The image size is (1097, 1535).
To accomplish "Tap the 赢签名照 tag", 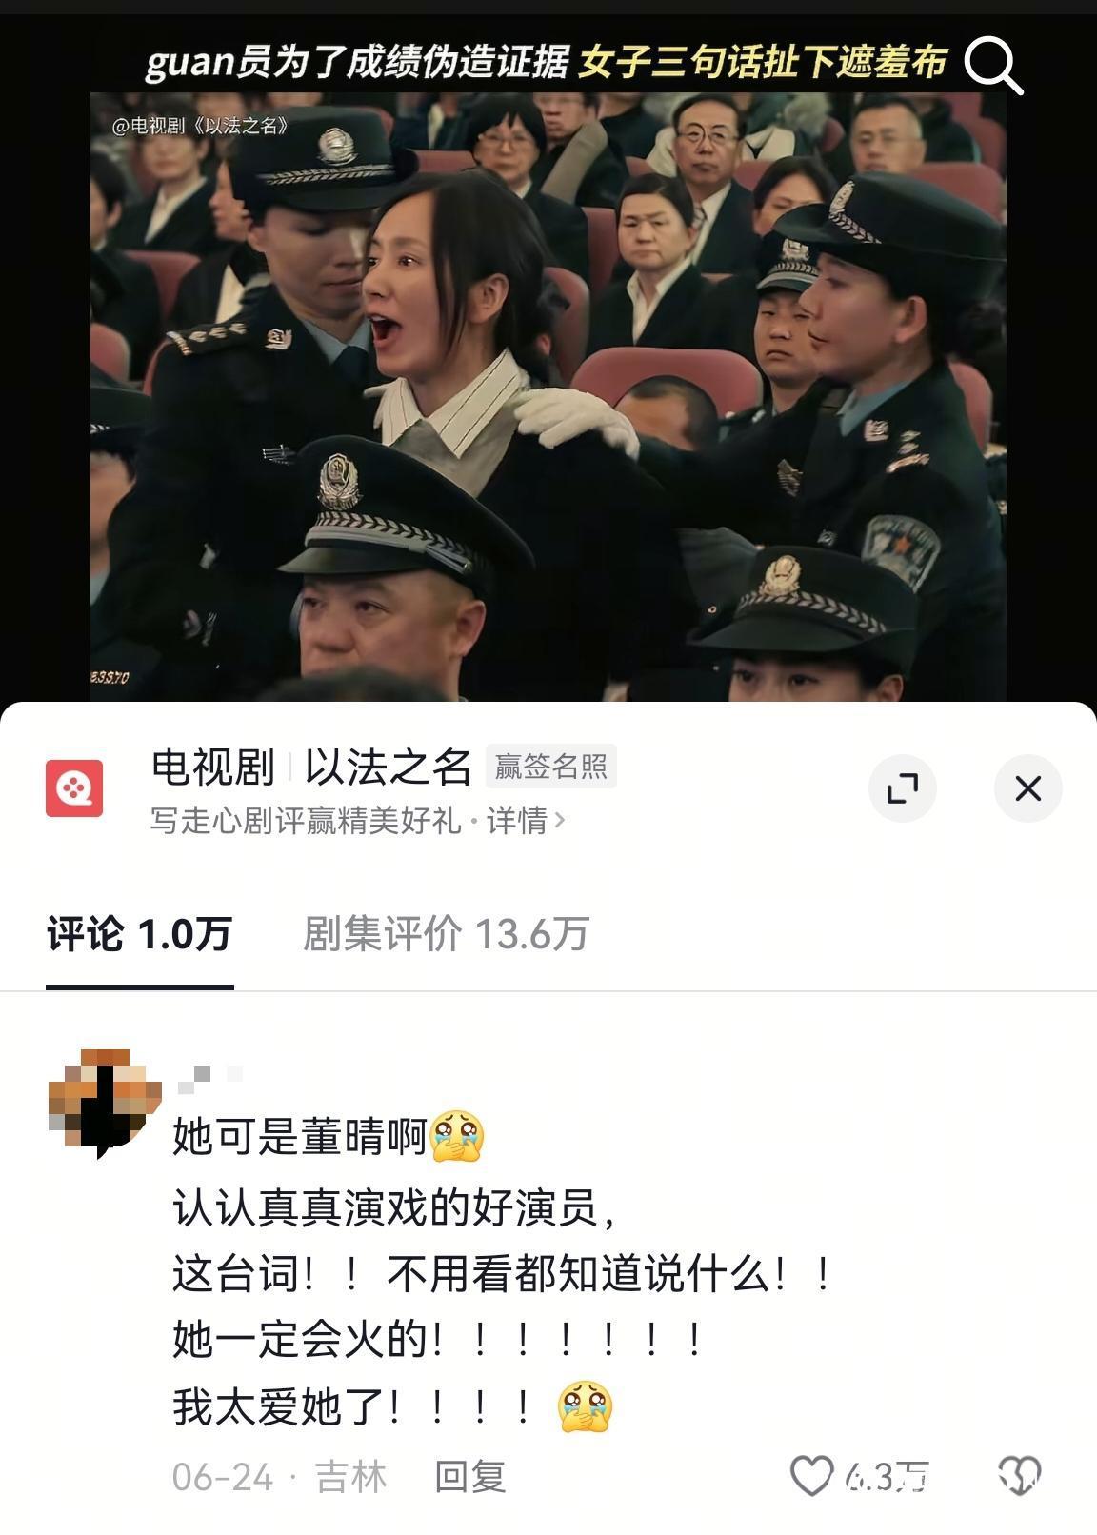I will click(x=551, y=767).
